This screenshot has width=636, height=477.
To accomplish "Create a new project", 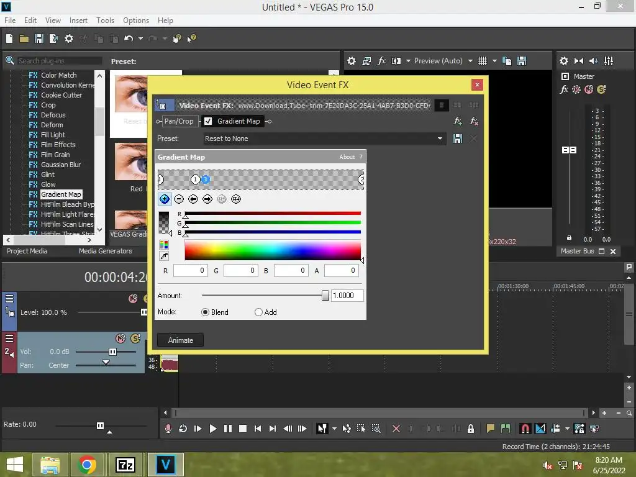I will 9,39.
